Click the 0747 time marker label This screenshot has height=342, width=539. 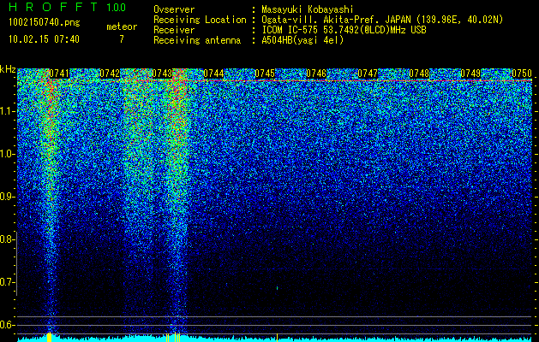[368, 74]
